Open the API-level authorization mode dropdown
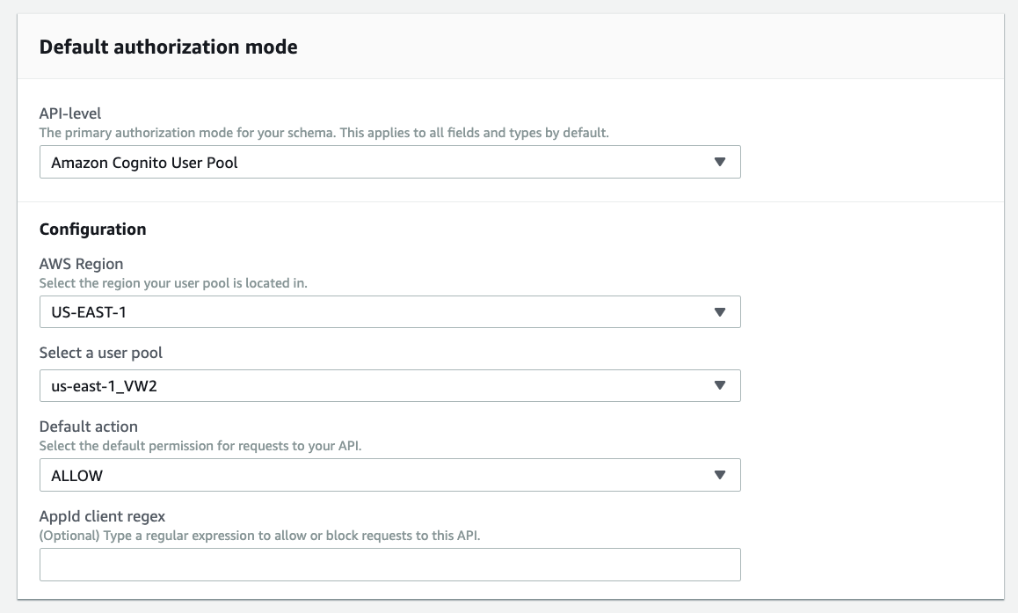Screen dimensions: 1018x613 (x=390, y=162)
